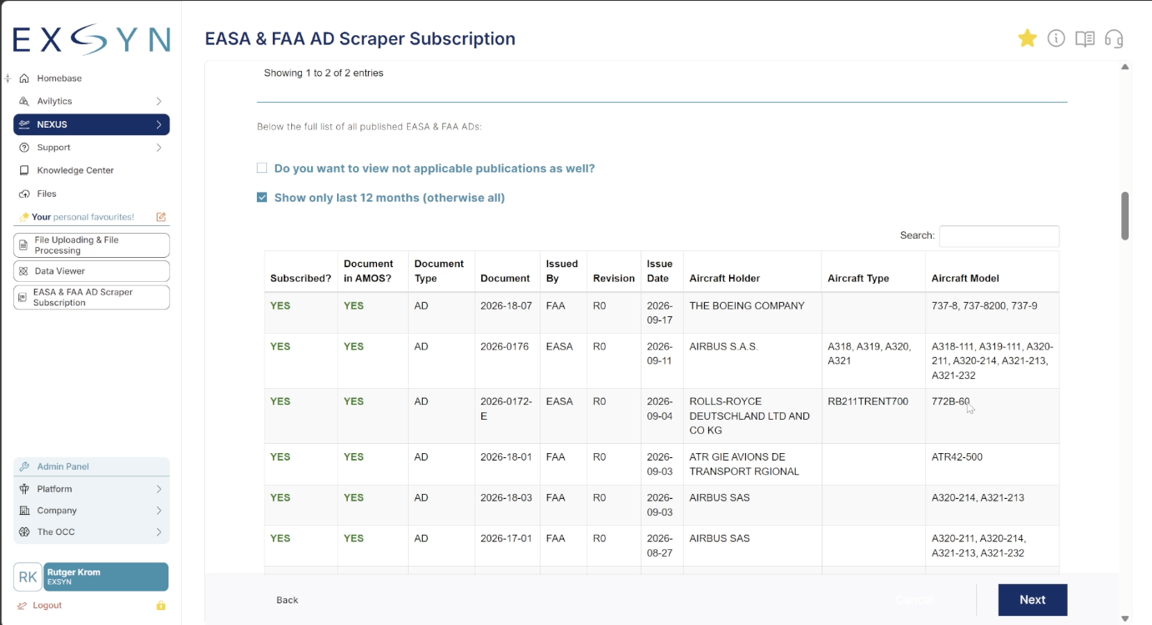Uncheck Show only last 12 months

(x=262, y=198)
